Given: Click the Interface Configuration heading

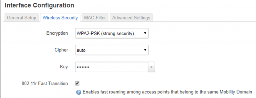Looking at the screenshot, I should (39, 5).
